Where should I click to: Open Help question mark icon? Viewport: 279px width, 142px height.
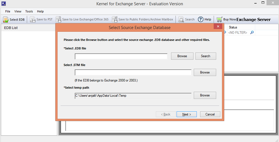[200, 19]
